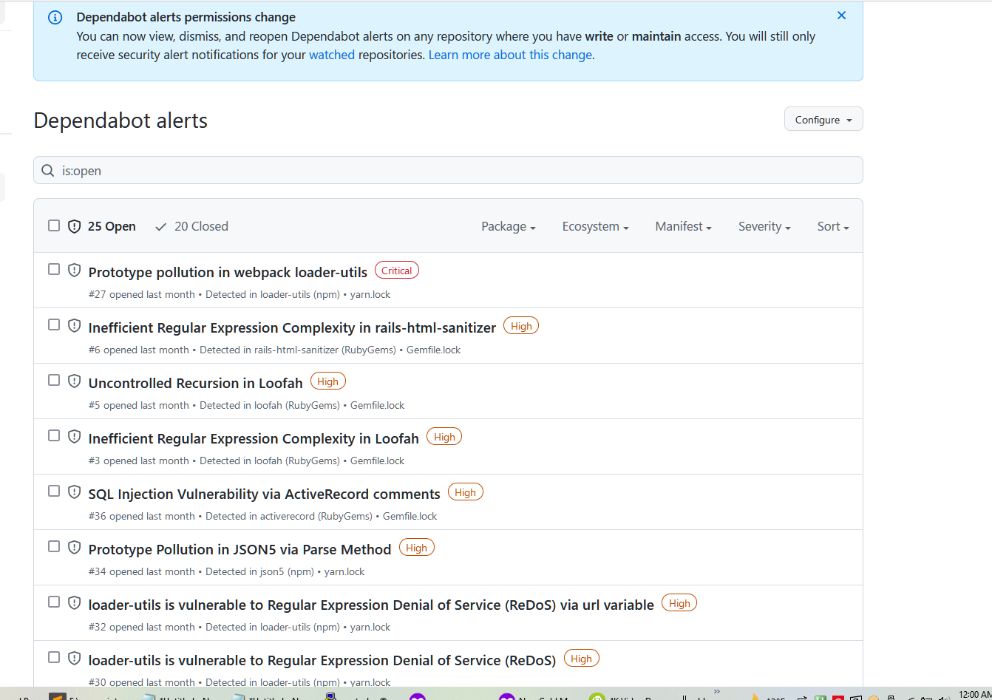Open Prototype pollution in webpack loader-utils alert
This screenshot has height=700, width=992.
(x=228, y=272)
